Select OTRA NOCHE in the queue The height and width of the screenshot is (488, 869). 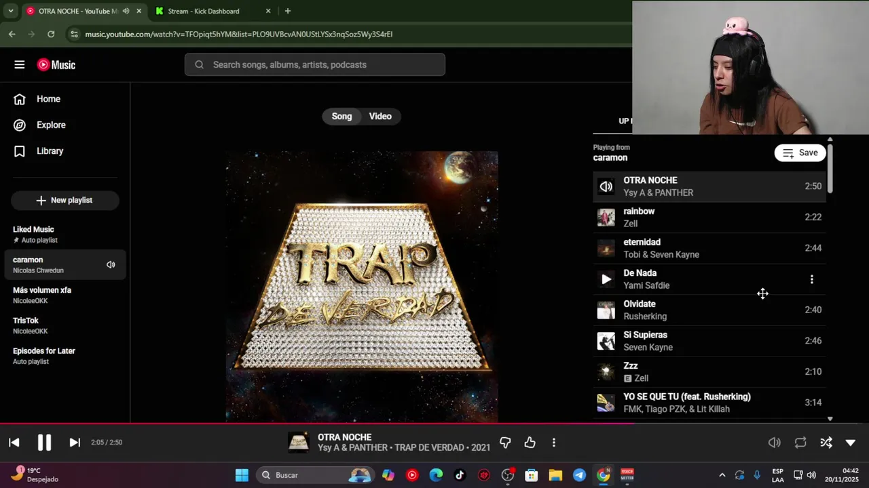tap(709, 186)
